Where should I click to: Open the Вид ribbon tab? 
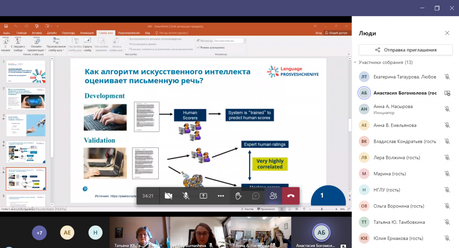tap(147, 33)
